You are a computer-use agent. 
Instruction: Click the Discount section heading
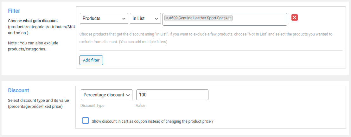18,90
